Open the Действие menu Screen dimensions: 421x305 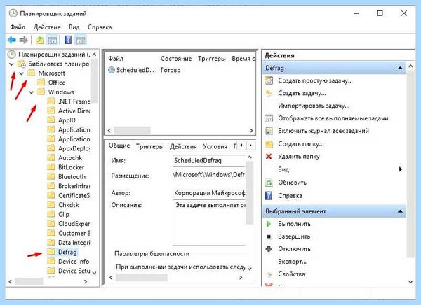[x=47, y=27]
